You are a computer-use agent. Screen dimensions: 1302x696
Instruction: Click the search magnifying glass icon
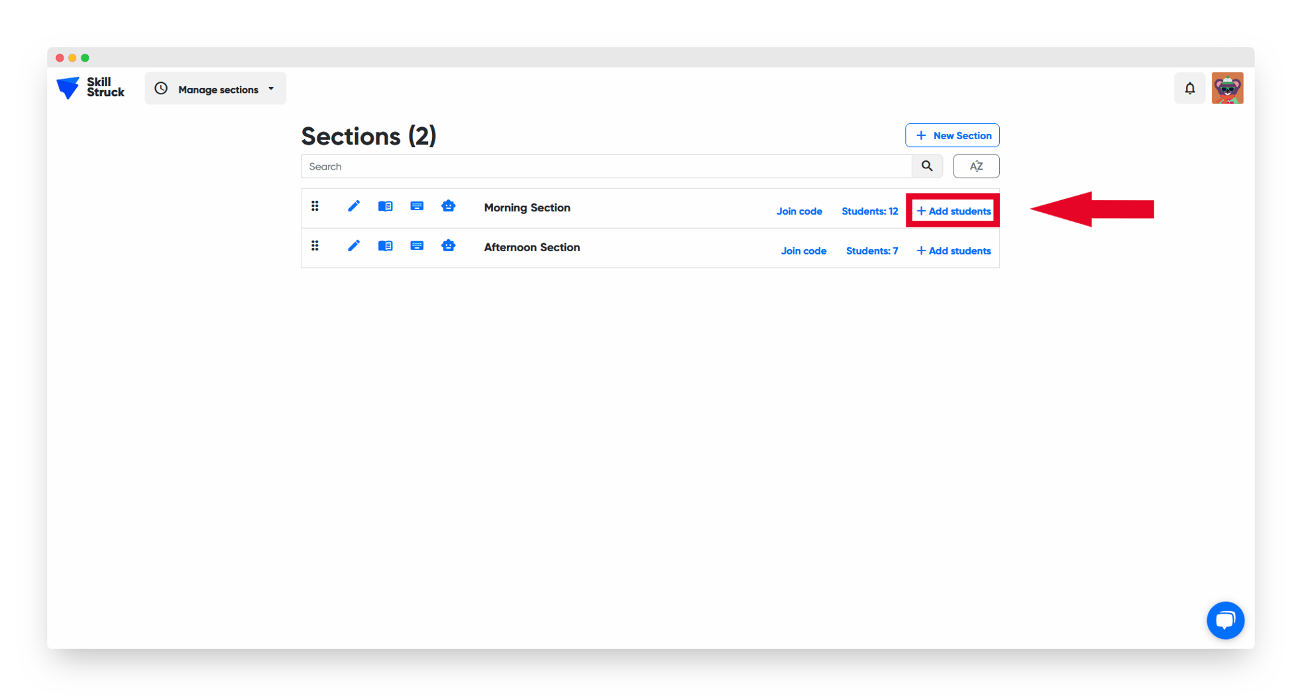pyautogui.click(x=927, y=166)
